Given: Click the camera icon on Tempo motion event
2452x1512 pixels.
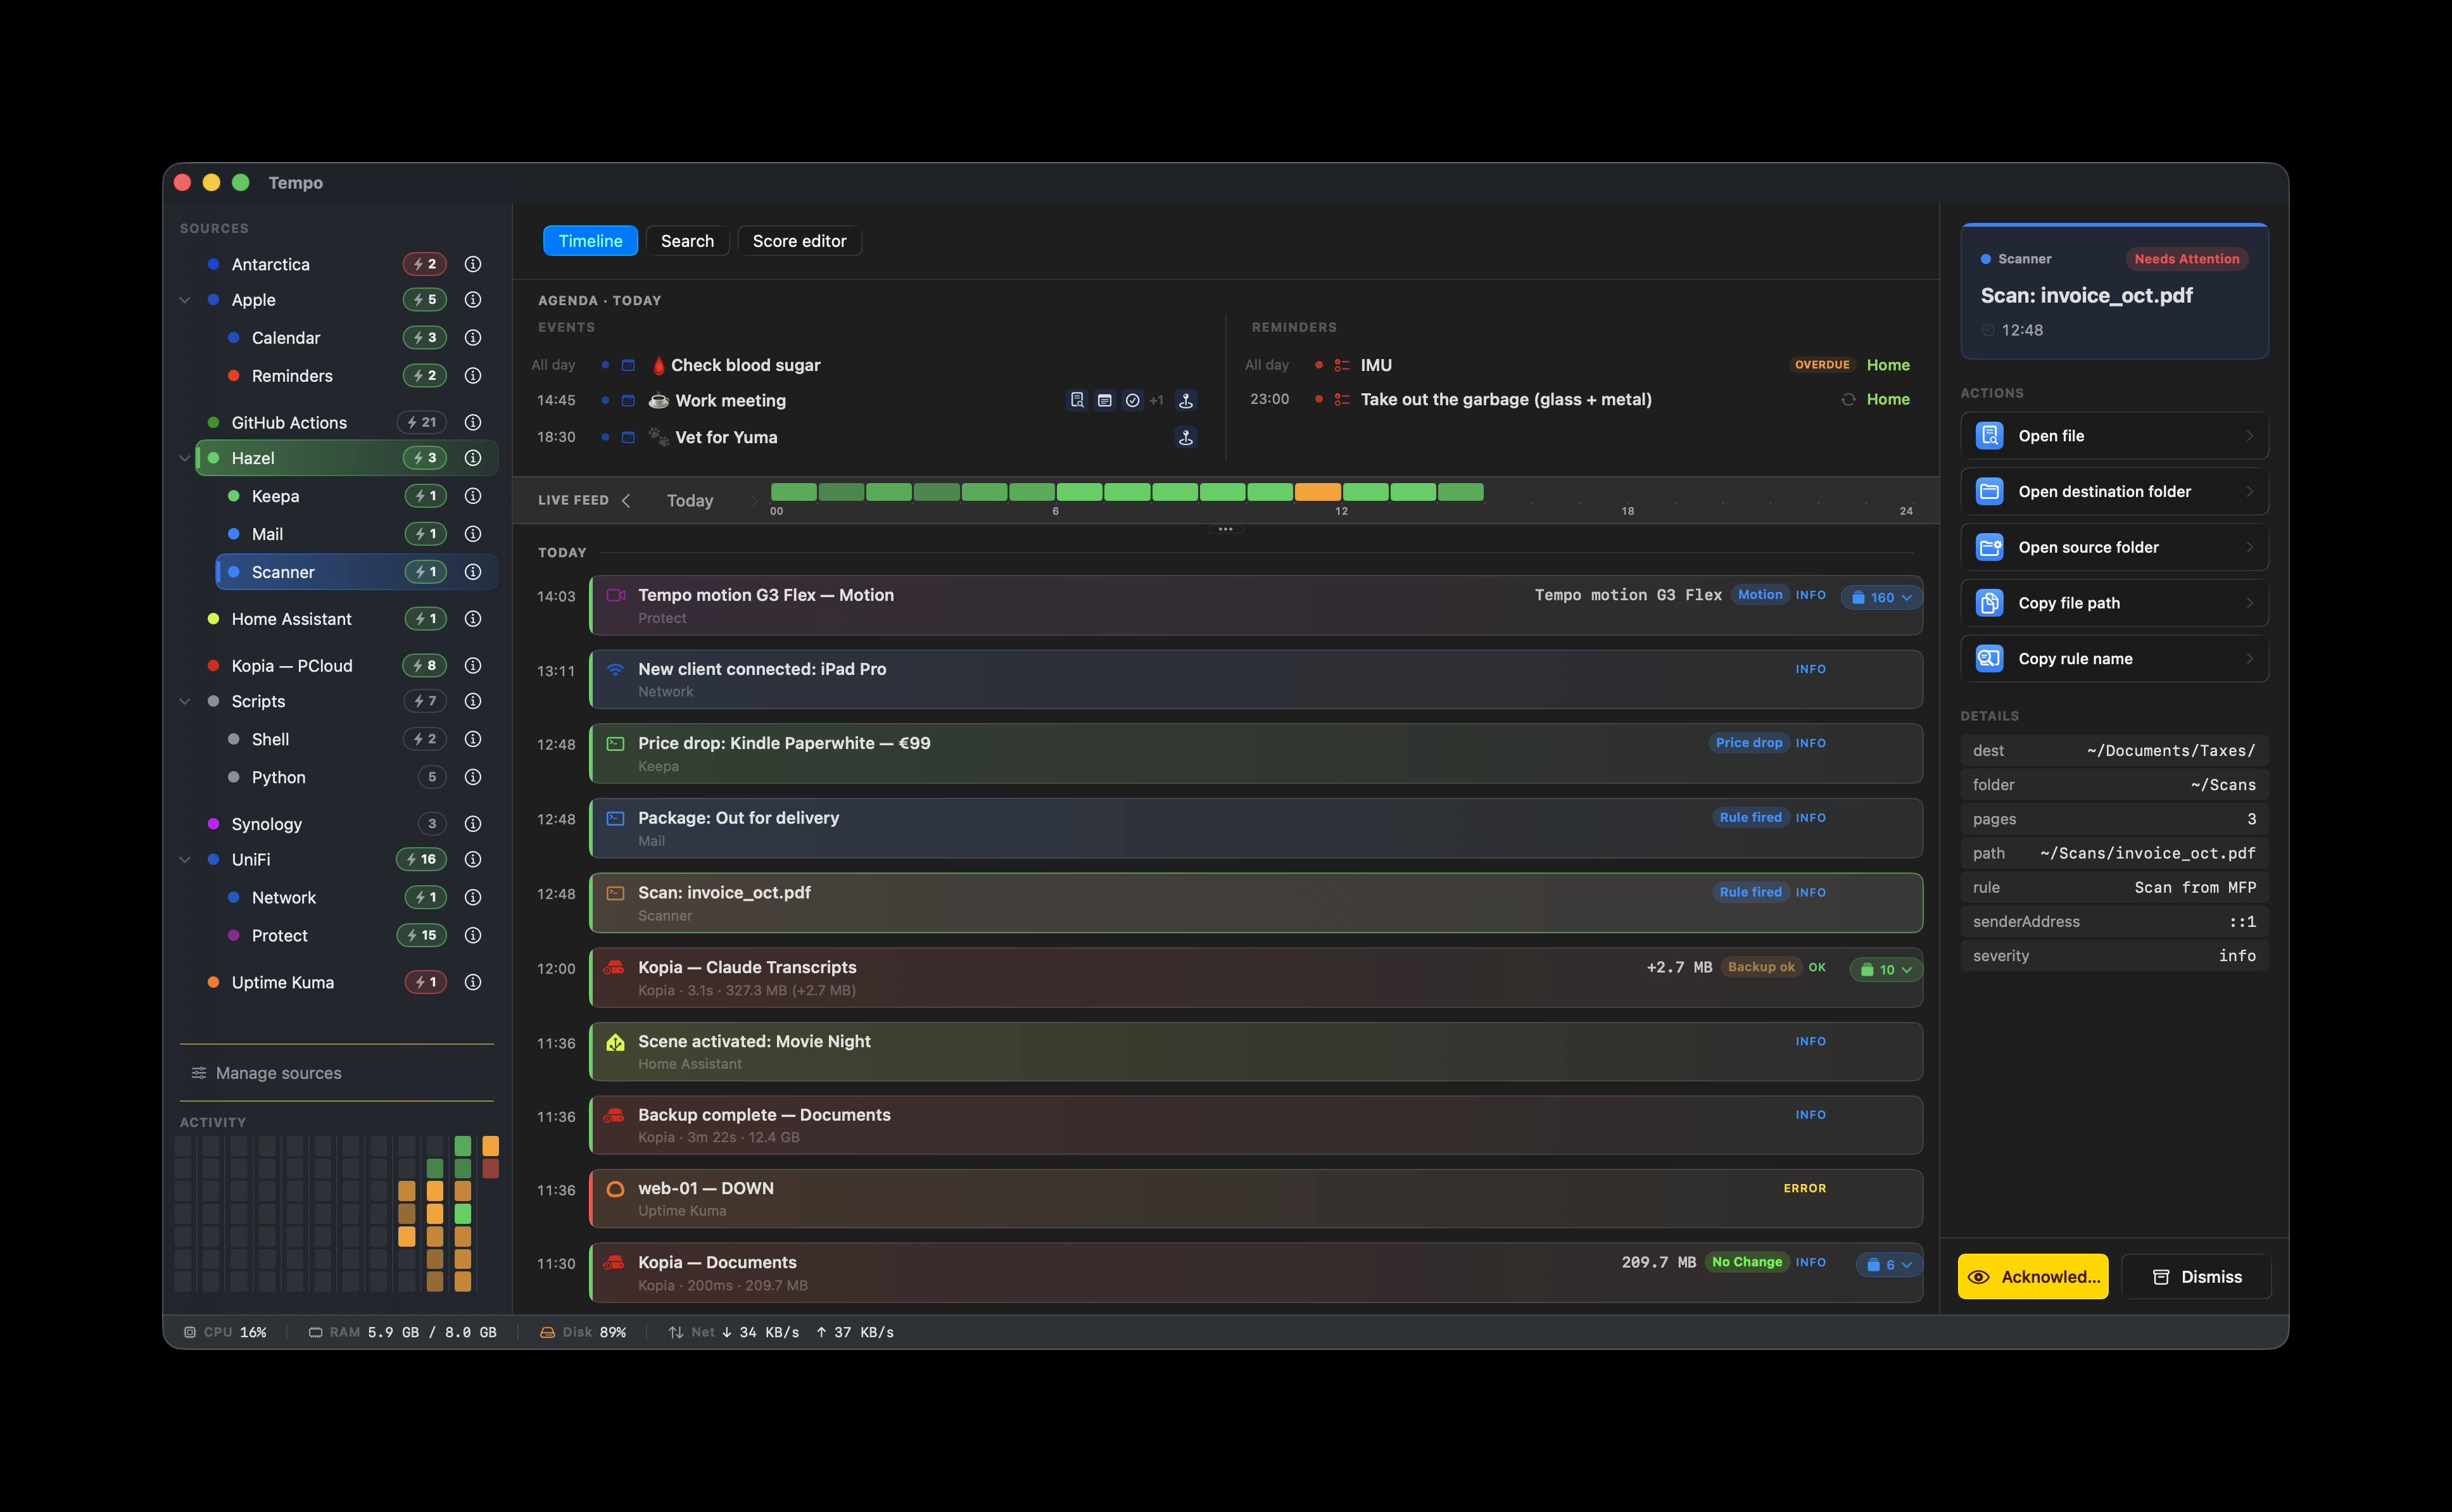Looking at the screenshot, I should point(616,595).
